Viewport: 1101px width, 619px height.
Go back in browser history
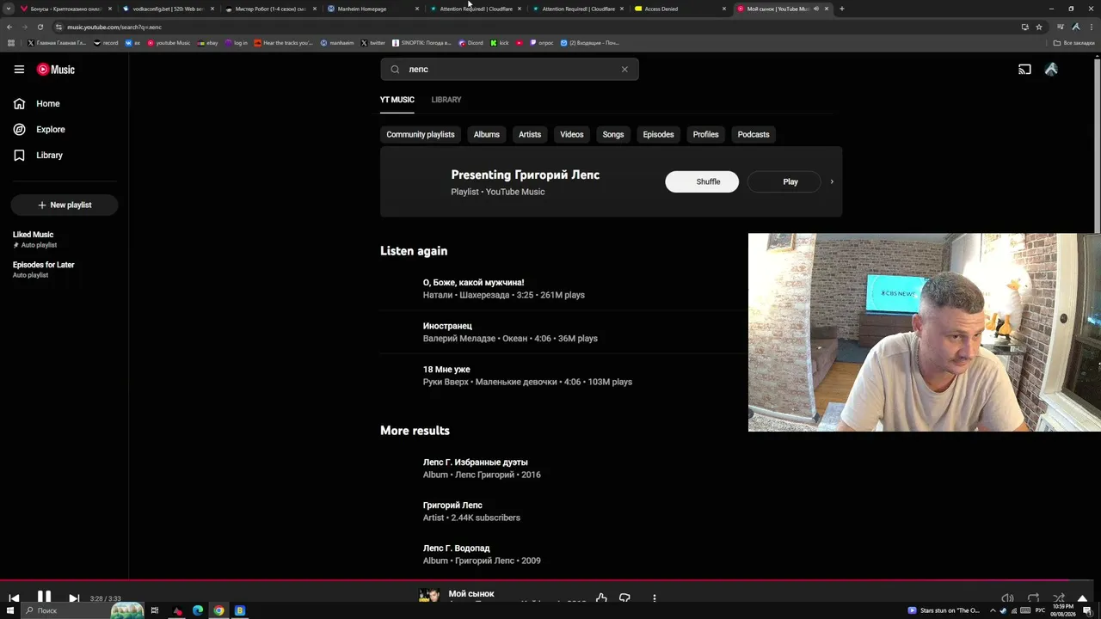(x=9, y=27)
